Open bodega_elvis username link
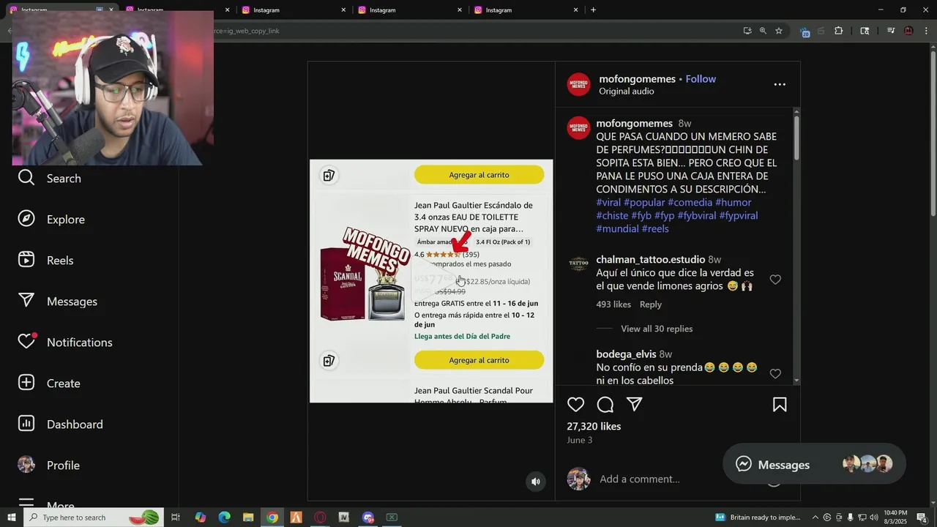 (626, 354)
